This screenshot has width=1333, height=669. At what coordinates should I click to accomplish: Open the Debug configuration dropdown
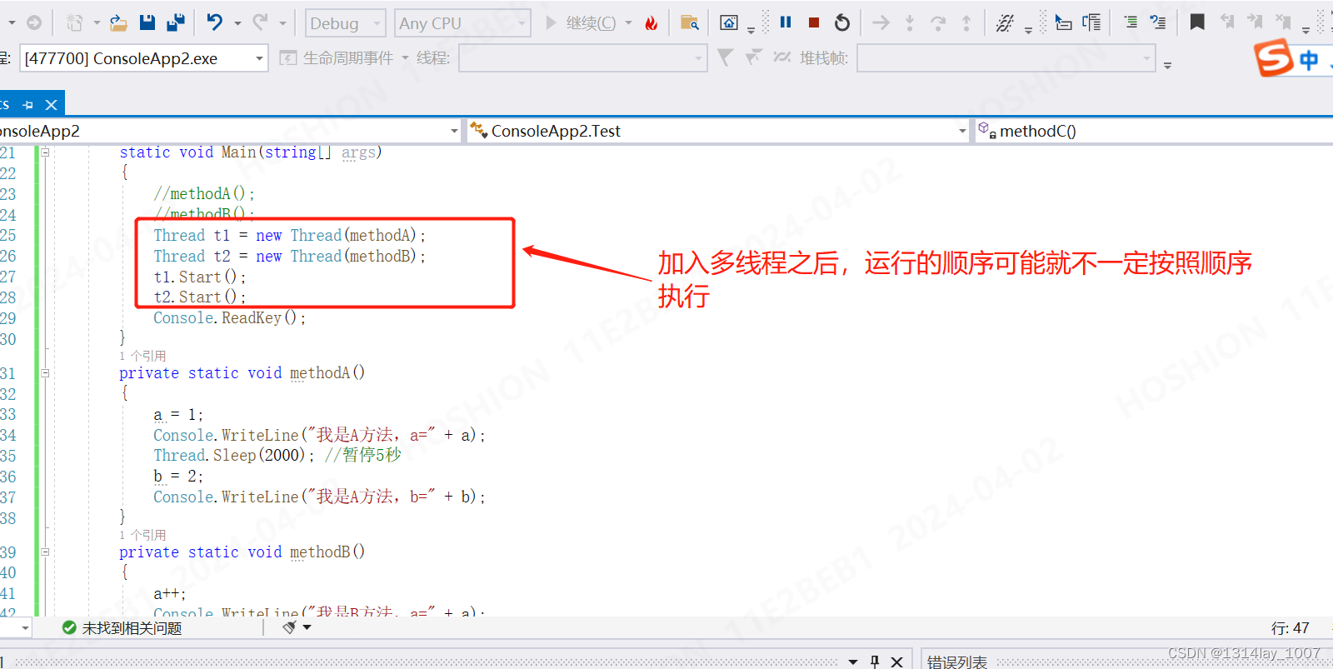345,23
